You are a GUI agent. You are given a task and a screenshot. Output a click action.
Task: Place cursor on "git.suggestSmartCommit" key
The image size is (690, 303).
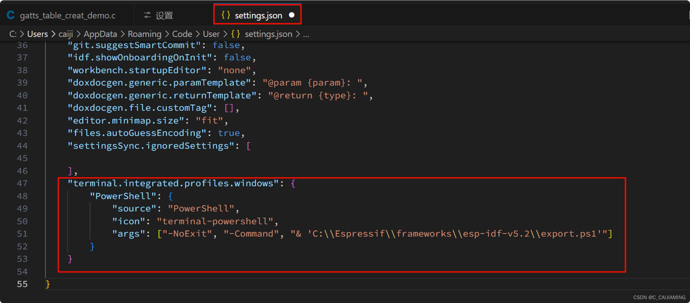click(134, 45)
